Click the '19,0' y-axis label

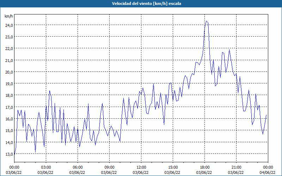[9, 84]
